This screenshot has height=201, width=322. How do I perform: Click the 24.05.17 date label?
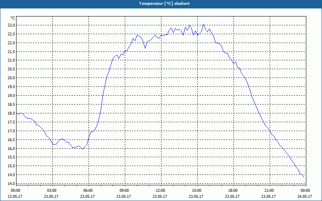click(305, 196)
